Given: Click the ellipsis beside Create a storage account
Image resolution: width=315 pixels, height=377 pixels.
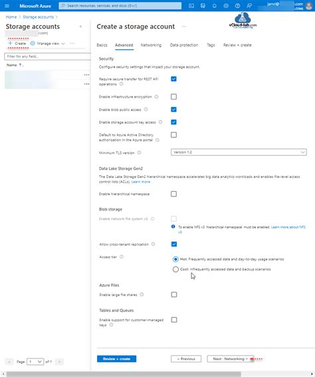Looking at the screenshot, I should pyautogui.click(x=184, y=27).
